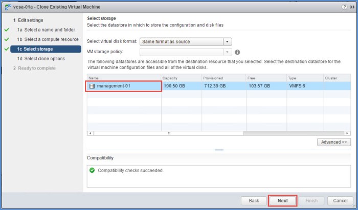Click the horizontal scrollbar left arrow

(91, 133)
